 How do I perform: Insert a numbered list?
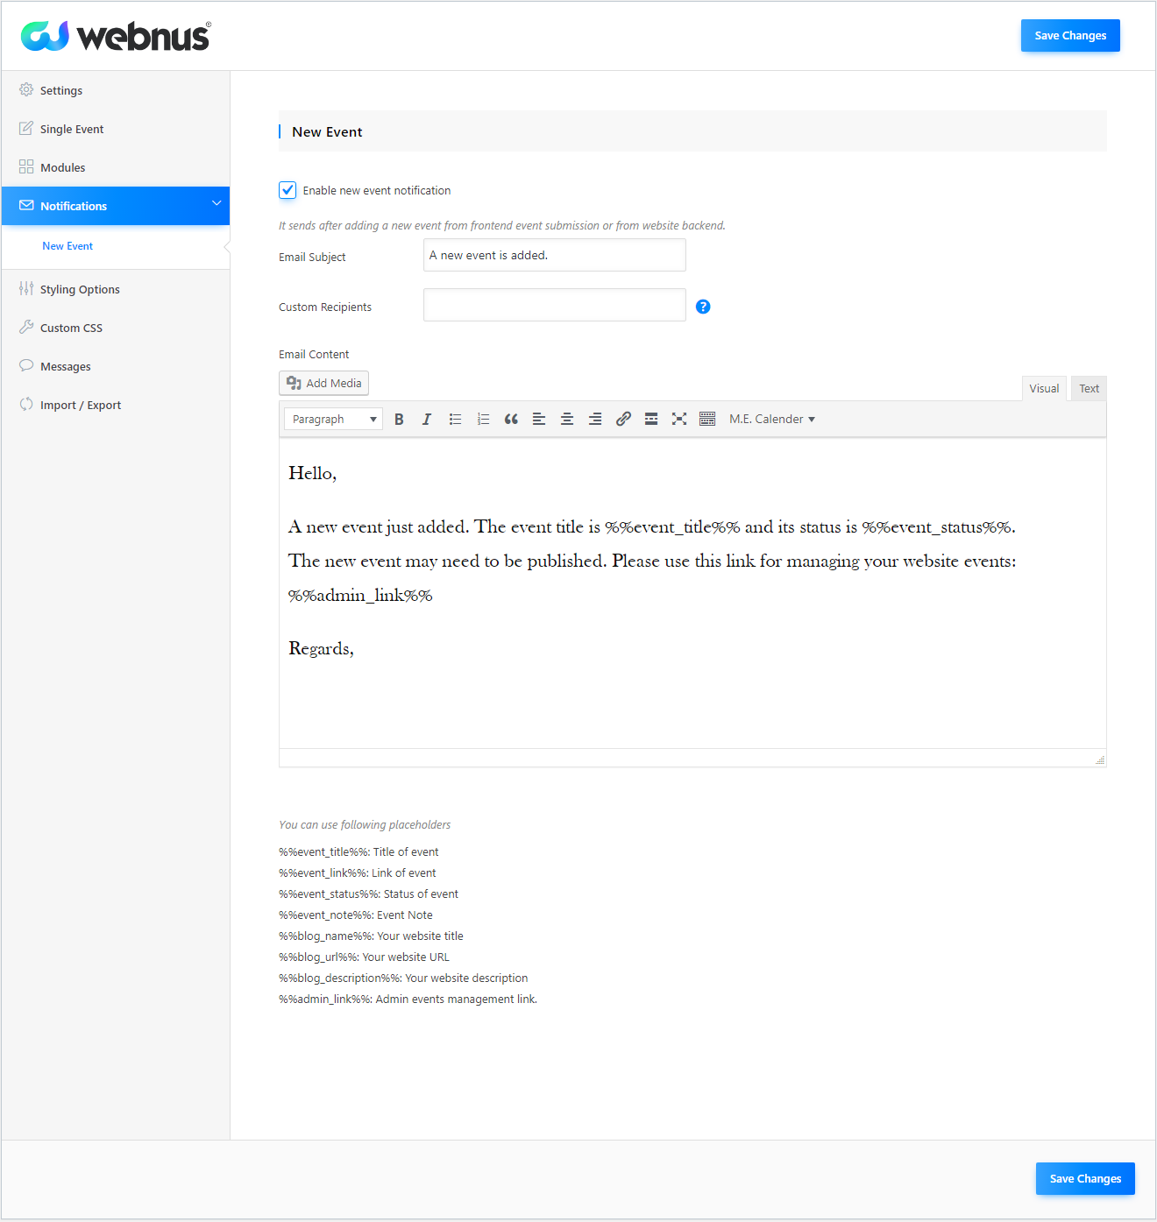click(x=483, y=420)
